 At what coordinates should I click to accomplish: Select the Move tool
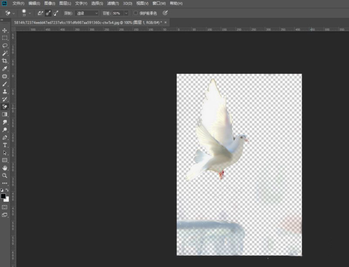[5, 30]
